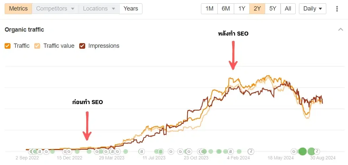
Task: Show All time range
Action: point(288,9)
